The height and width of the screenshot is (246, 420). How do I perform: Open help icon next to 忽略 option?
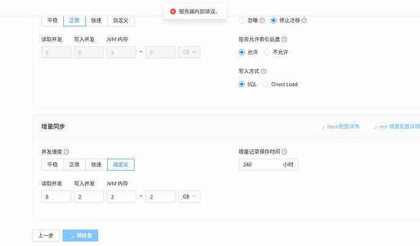[x=262, y=20]
